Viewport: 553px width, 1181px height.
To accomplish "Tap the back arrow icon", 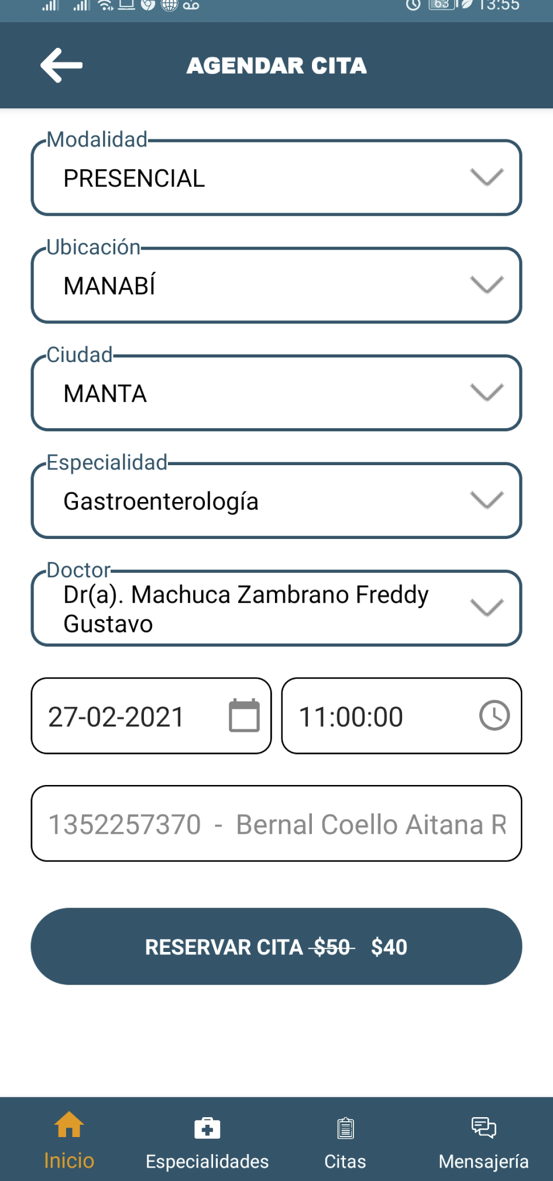I will (61, 65).
